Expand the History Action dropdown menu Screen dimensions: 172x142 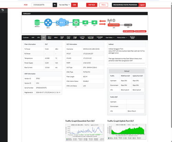122,37
